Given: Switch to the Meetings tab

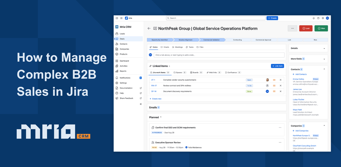Looking at the screenshot, I should tap(177, 47).
